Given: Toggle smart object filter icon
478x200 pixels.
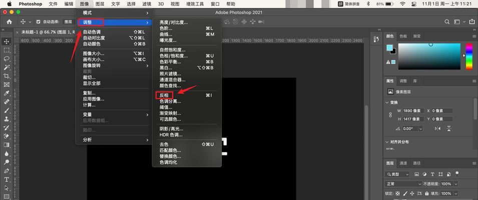Looking at the screenshot, I should point(448,174).
